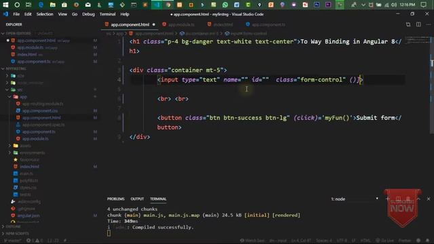This screenshot has height=244, width=434.
Task: Open the Help menu
Action: pyautogui.click(x=125, y=14)
